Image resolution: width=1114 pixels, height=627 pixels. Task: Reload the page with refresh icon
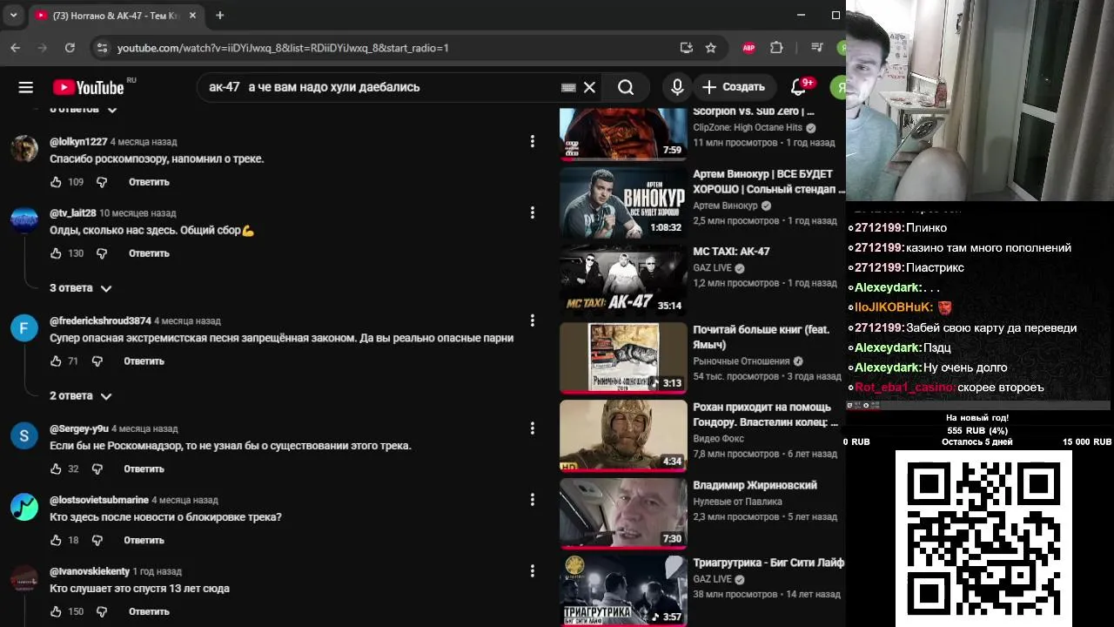[70, 48]
